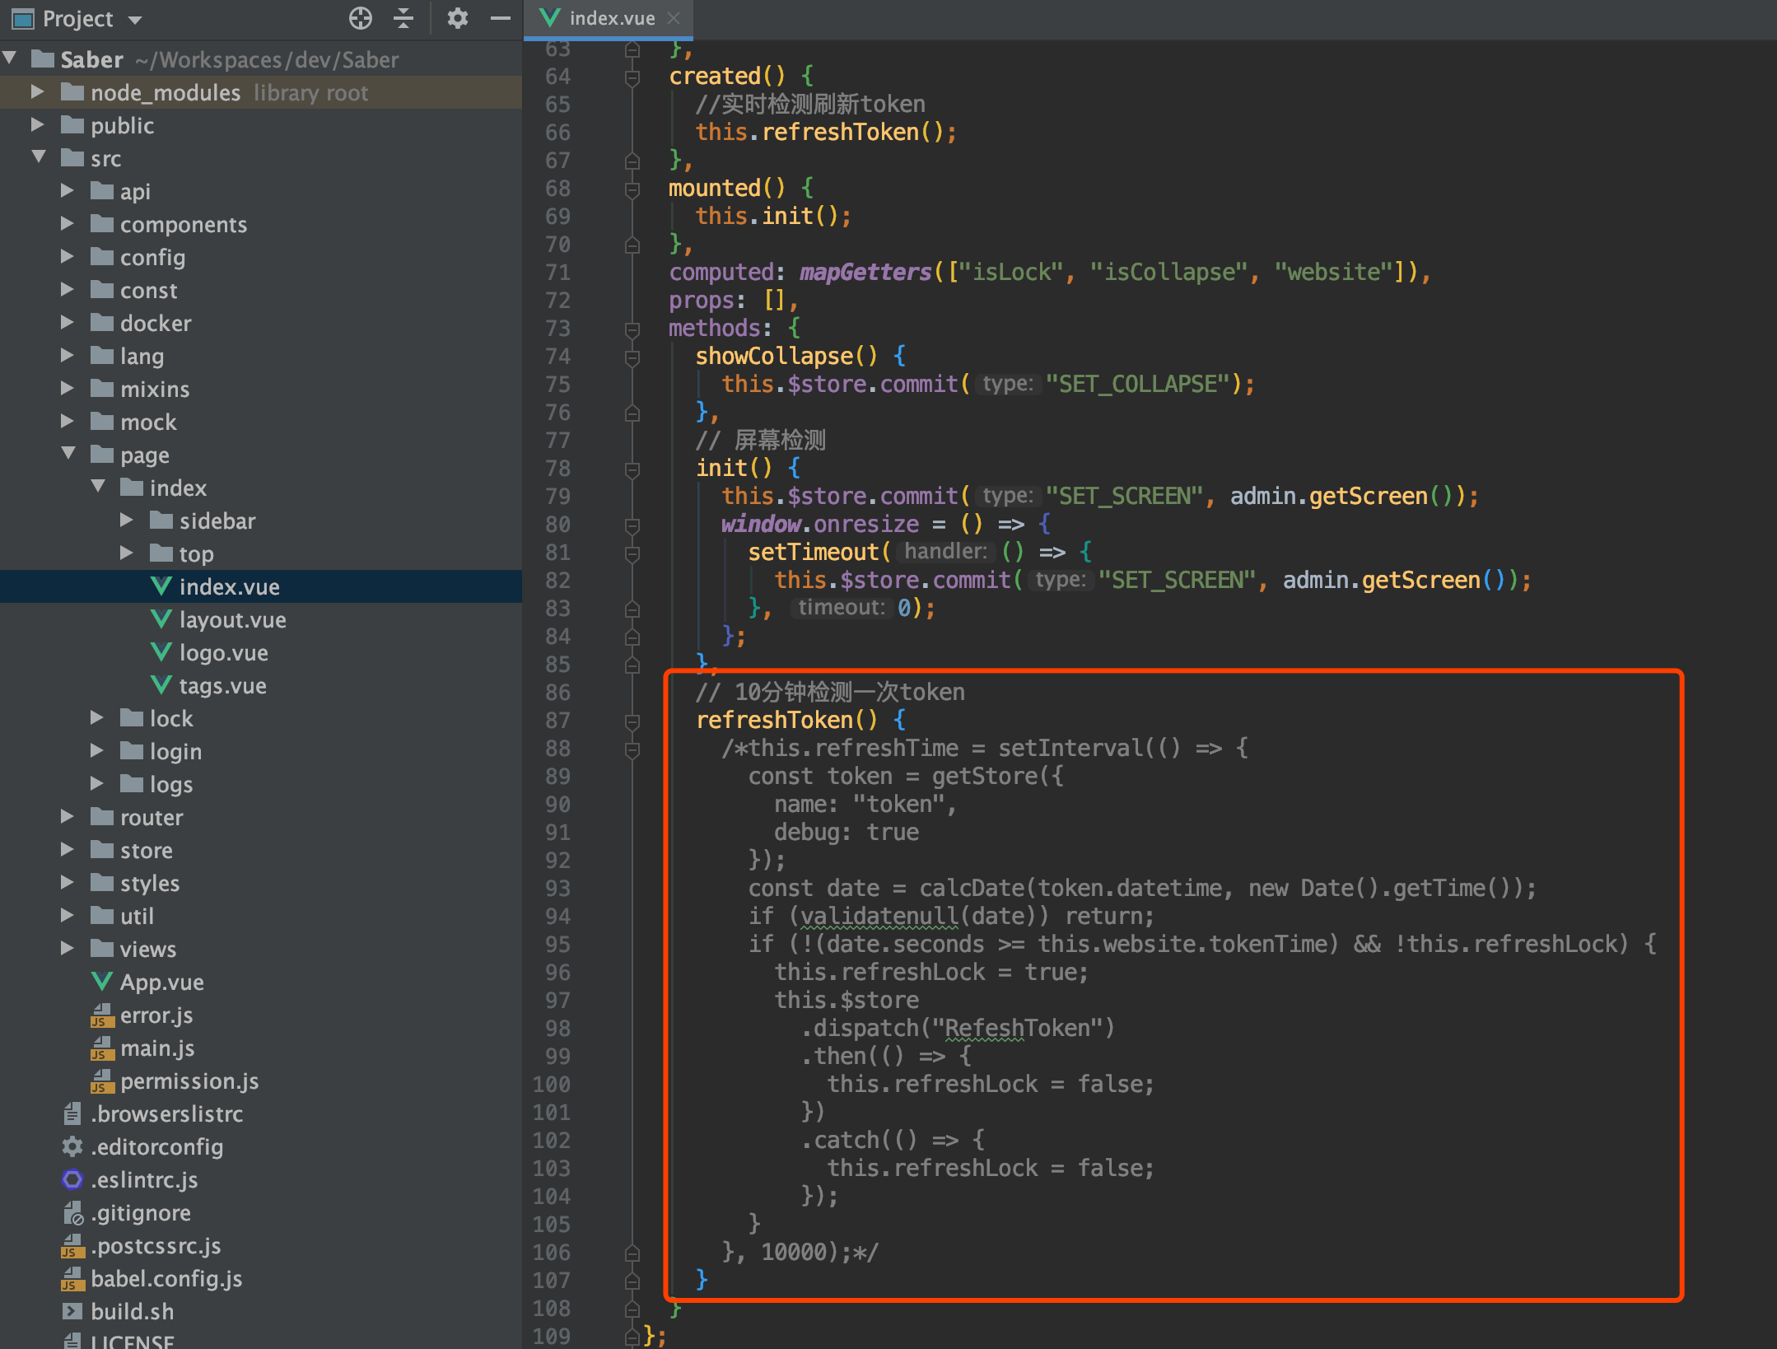Viewport: 1777px width, 1349px height.
Task: Hide the Project panel with minus icon
Action: [500, 18]
